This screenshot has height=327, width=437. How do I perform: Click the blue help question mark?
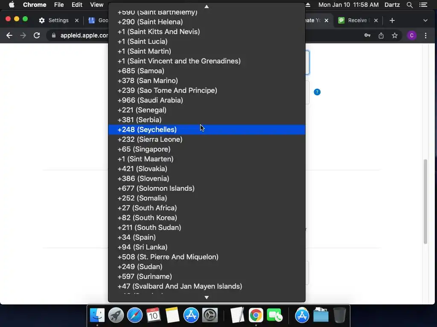coord(317,92)
